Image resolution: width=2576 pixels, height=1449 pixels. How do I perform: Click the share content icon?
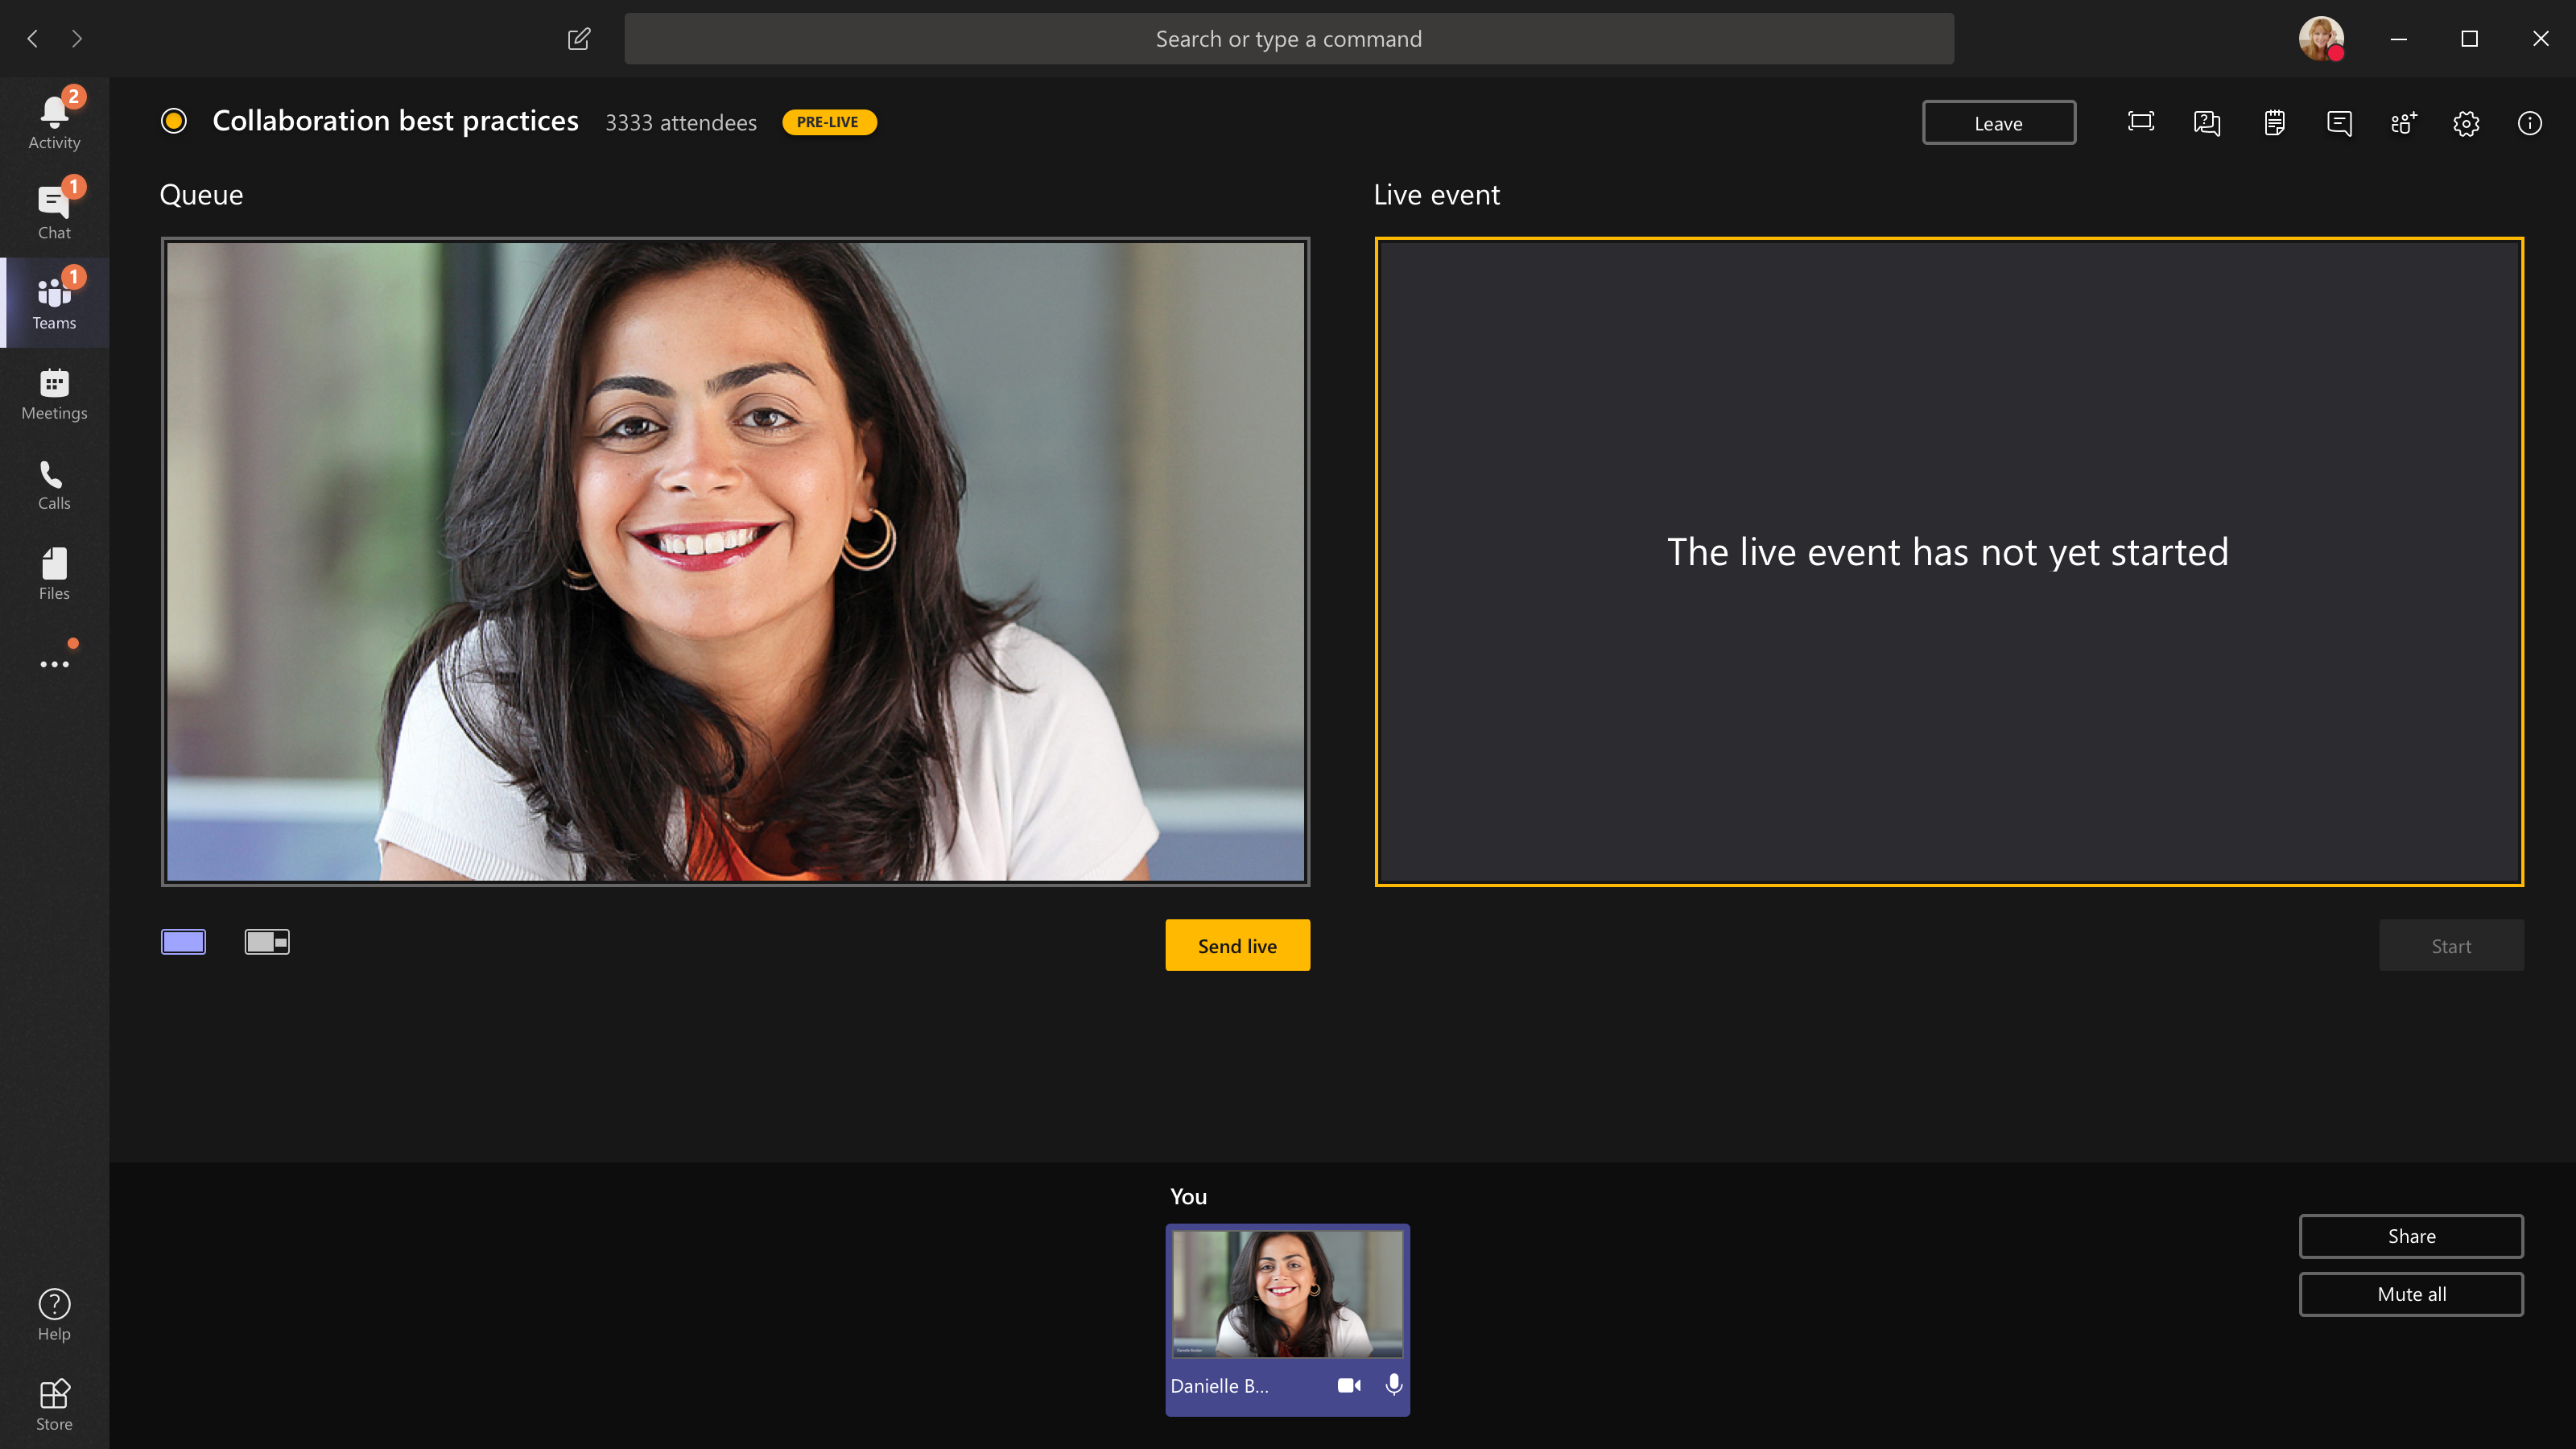coord(2140,122)
